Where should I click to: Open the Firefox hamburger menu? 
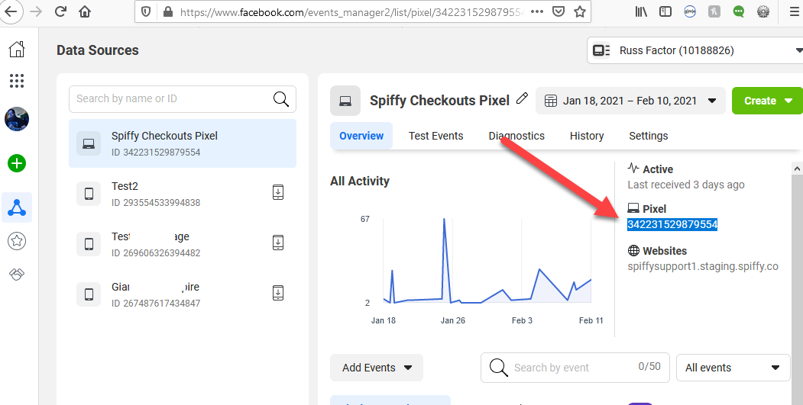coord(794,11)
